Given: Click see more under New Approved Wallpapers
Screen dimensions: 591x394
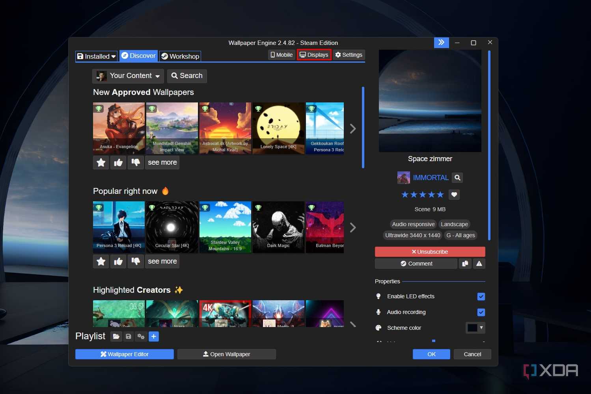Looking at the screenshot, I should tap(162, 162).
